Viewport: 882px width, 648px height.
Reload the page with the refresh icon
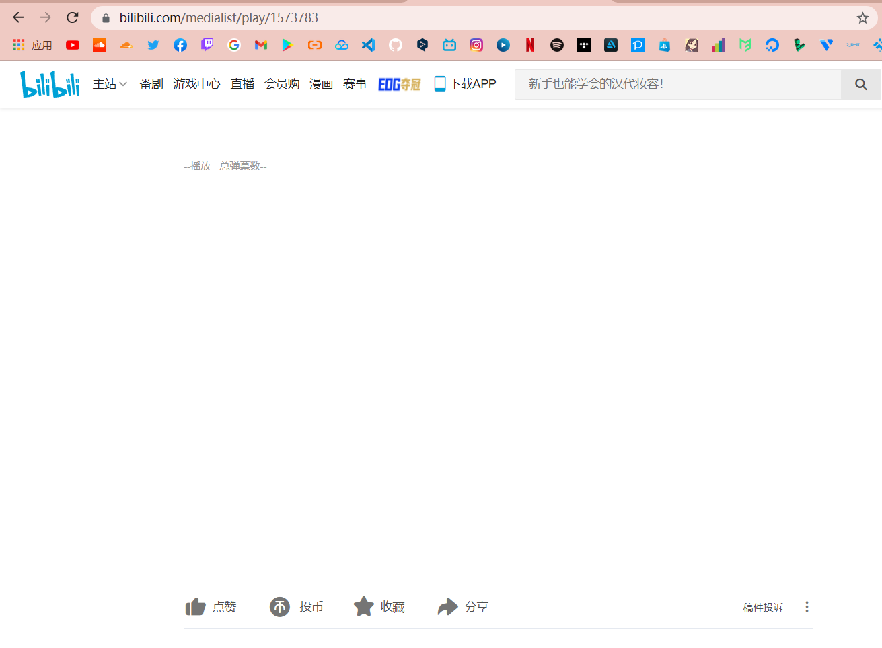pyautogui.click(x=73, y=17)
